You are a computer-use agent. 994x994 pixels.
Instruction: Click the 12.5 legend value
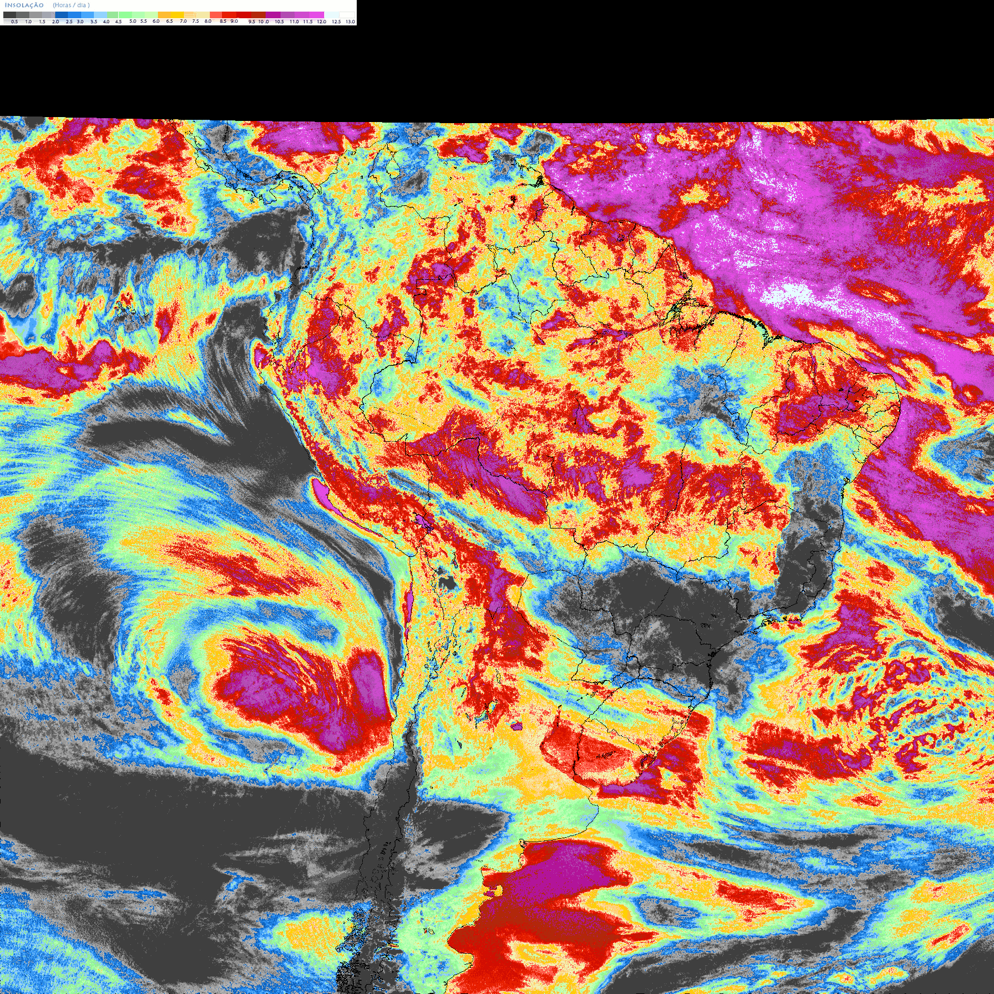click(336, 22)
